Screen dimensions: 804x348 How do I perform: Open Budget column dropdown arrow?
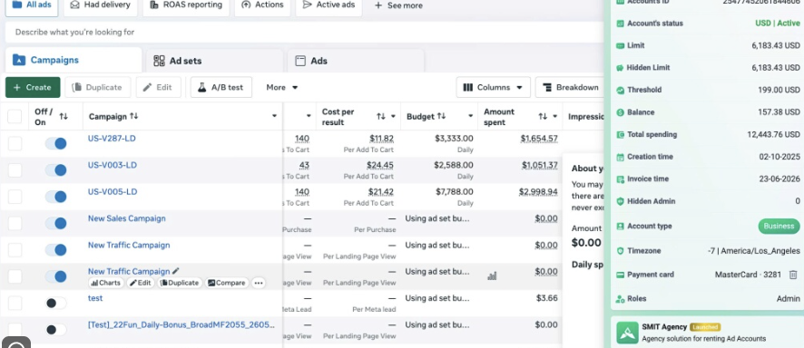click(x=470, y=116)
